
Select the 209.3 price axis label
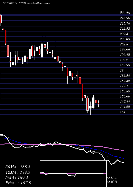click(124, 34)
